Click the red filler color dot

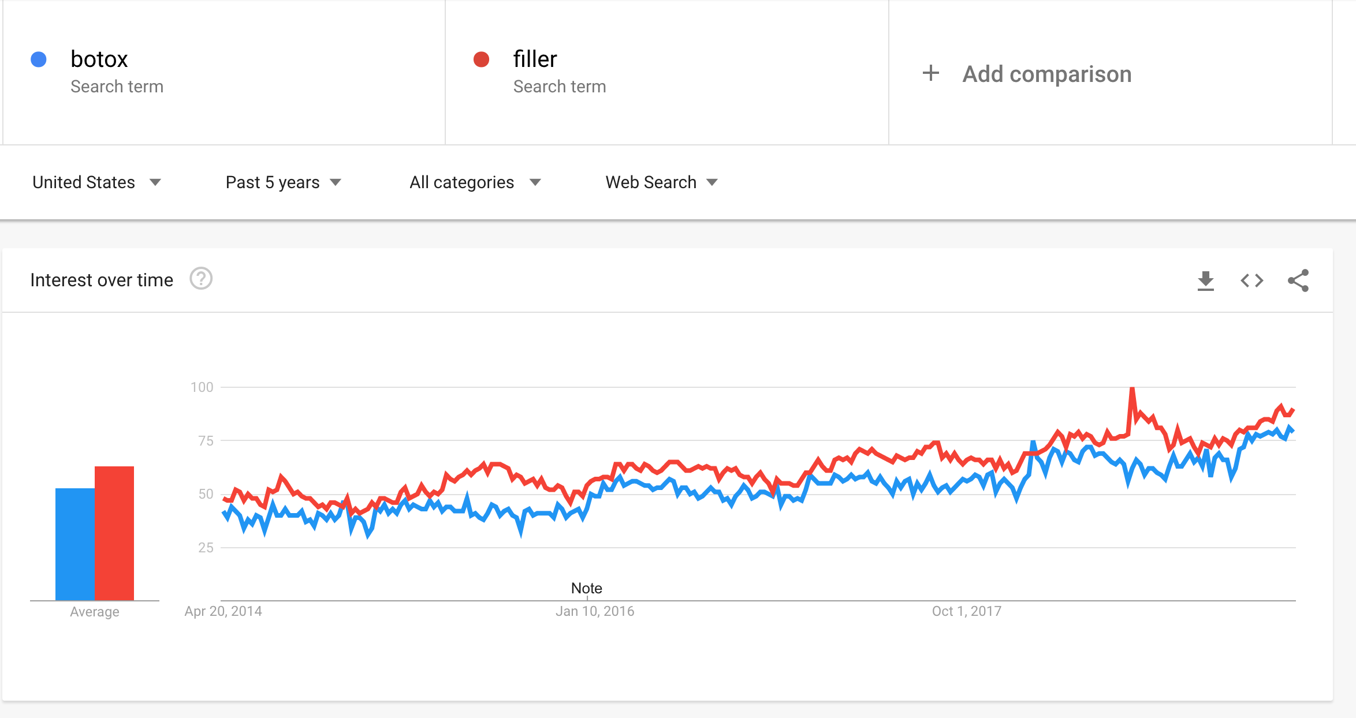point(482,59)
